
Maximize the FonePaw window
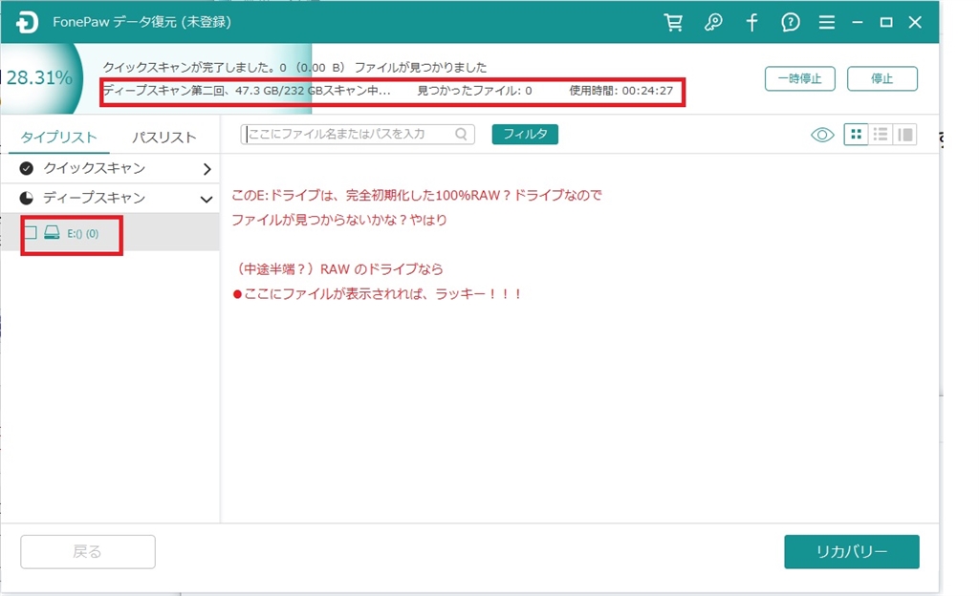[x=886, y=22]
